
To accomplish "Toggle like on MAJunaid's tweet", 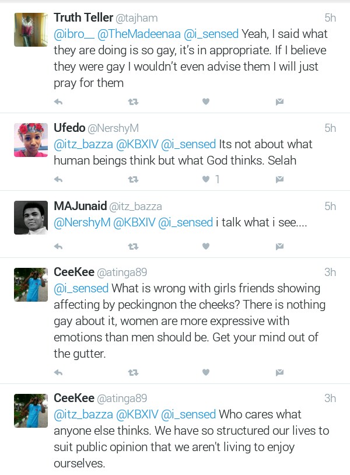I will click(206, 246).
